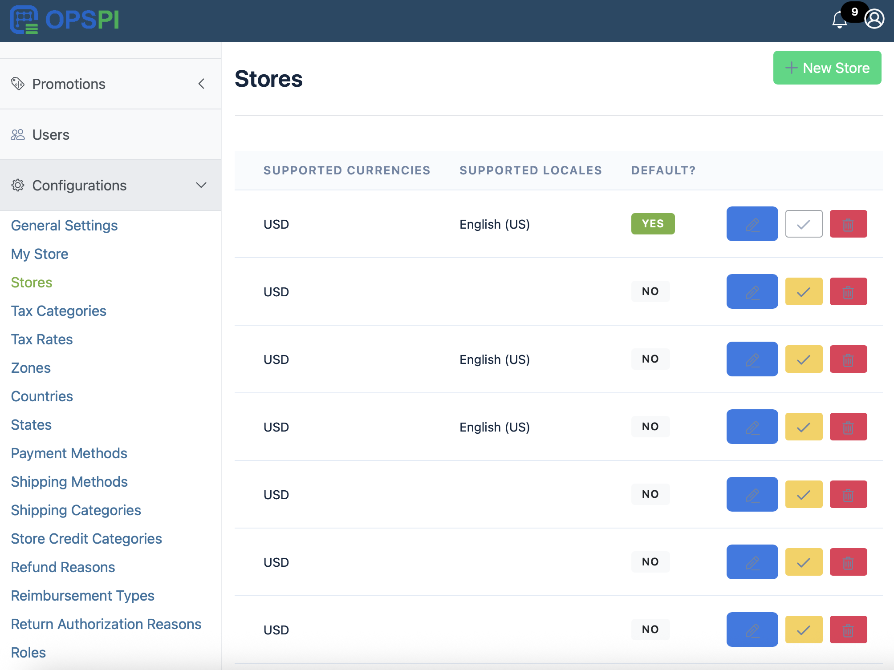This screenshot has height=670, width=894.
Task: Expand the Promotions menu chevron
Action: [201, 84]
